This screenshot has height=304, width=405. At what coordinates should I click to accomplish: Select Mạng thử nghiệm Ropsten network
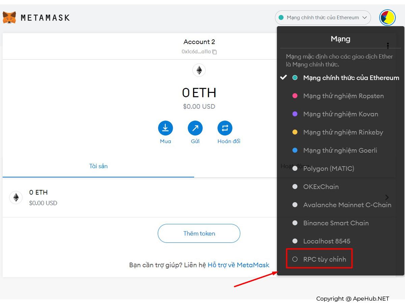point(343,96)
